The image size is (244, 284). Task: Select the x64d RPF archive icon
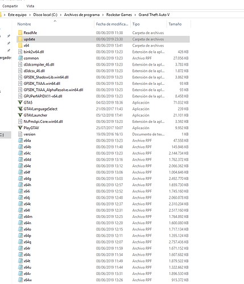tap(20, 159)
